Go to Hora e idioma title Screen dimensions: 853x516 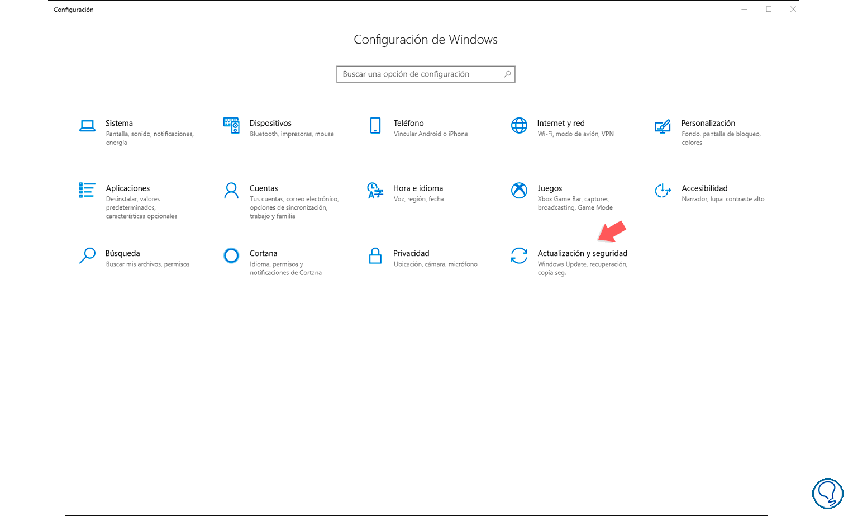[x=418, y=188]
